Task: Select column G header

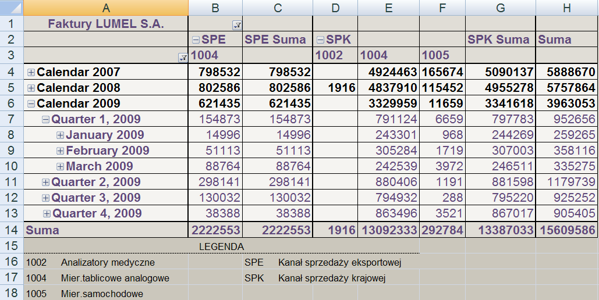Action: point(501,8)
